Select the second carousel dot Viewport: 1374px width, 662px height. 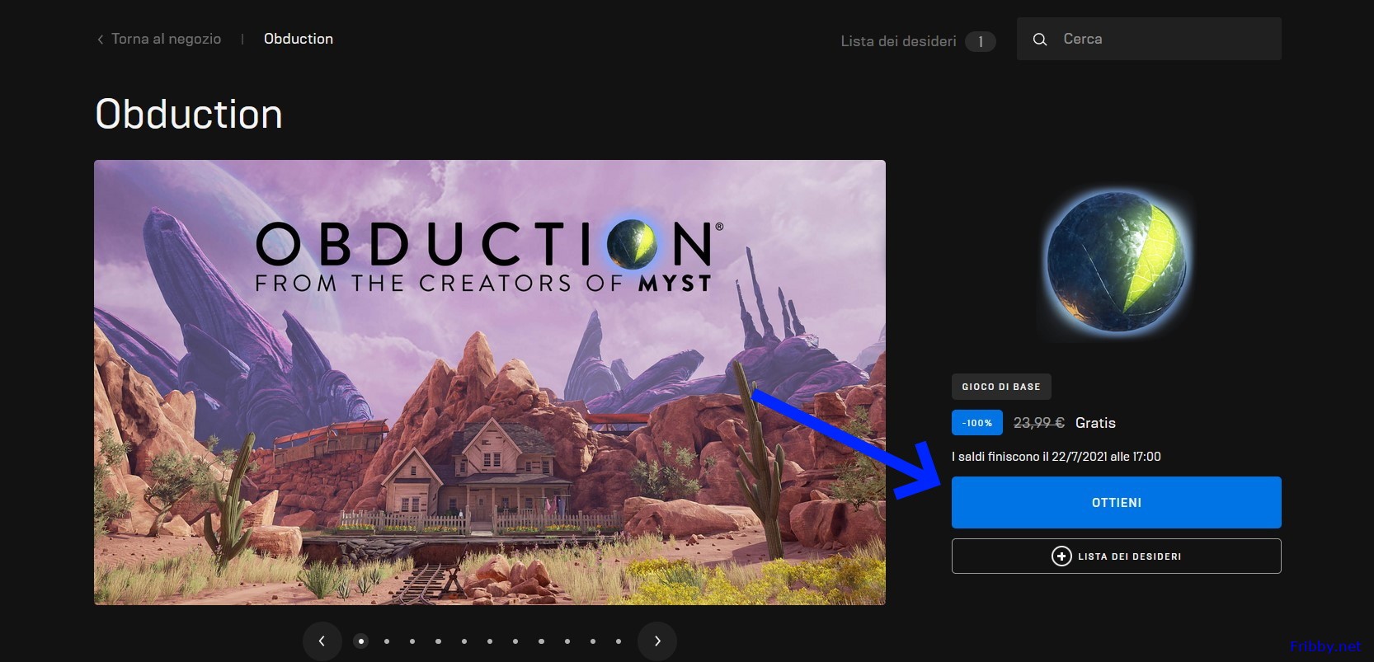(386, 641)
